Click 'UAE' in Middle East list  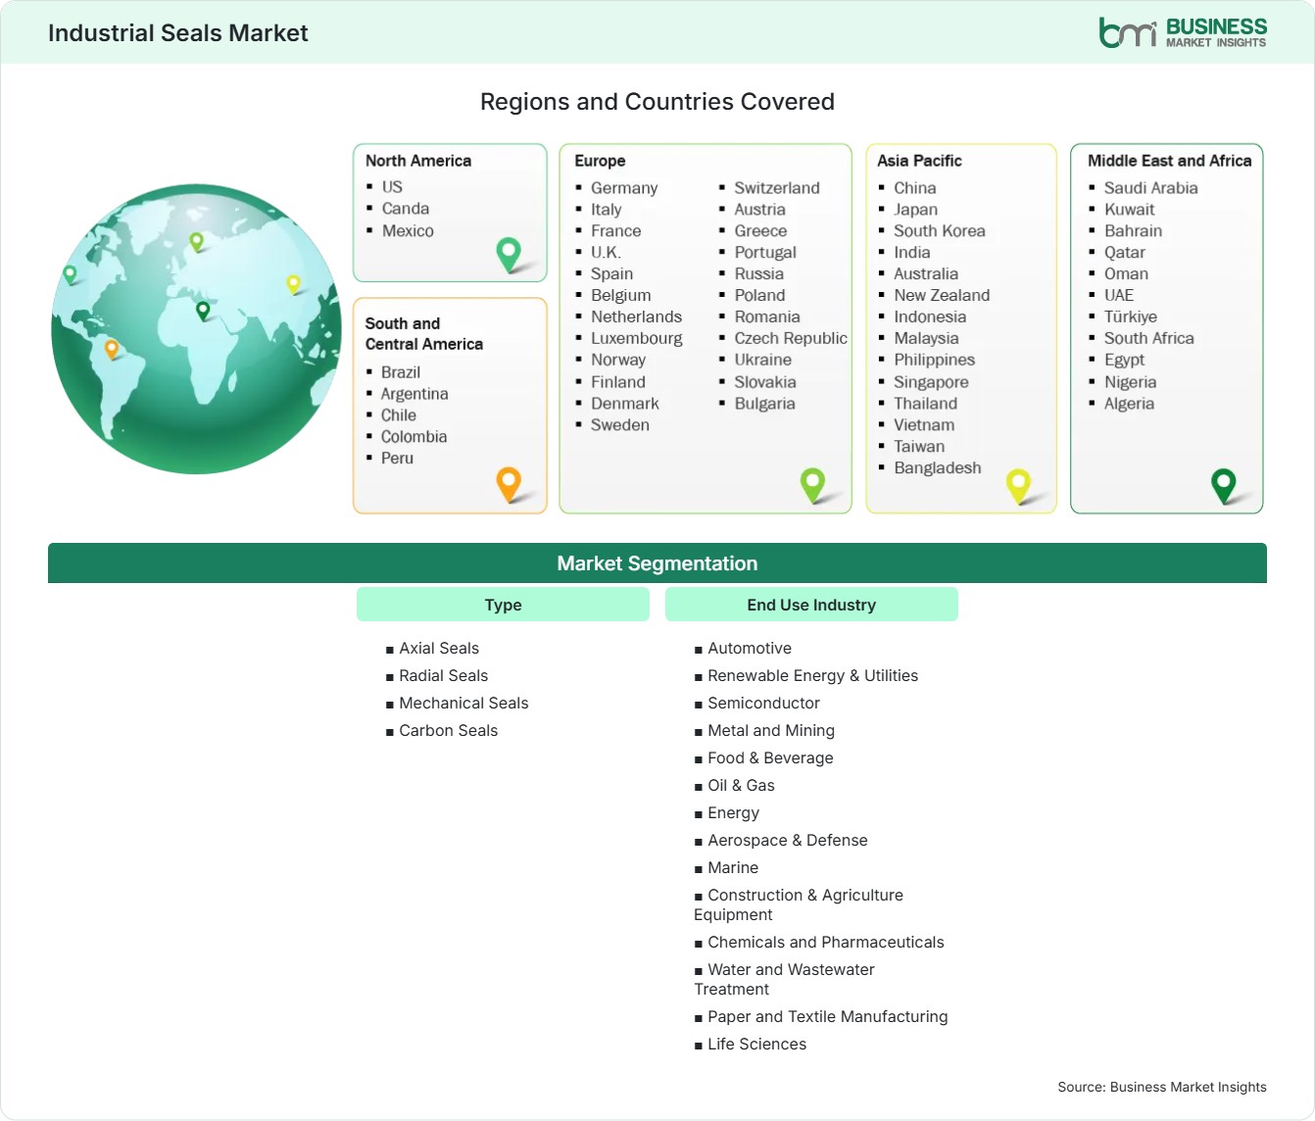pyautogui.click(x=1119, y=296)
